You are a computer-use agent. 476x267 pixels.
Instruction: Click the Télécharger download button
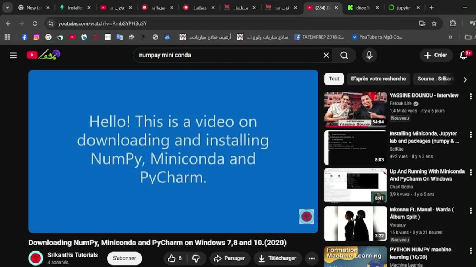tap(277, 258)
